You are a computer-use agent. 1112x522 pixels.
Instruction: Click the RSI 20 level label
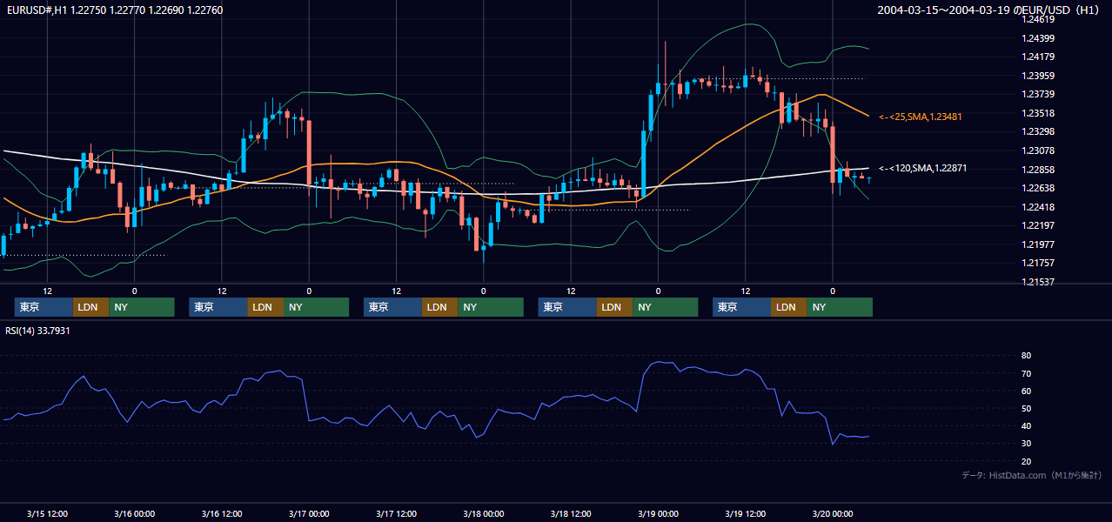pyautogui.click(x=1026, y=461)
